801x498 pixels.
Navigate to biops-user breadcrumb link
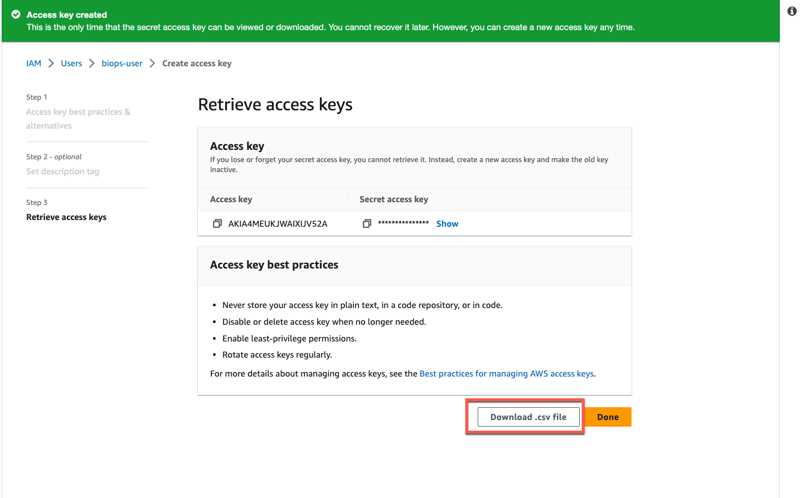coord(122,64)
